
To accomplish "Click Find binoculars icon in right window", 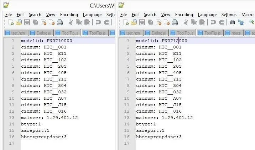I will pos(232,22).
